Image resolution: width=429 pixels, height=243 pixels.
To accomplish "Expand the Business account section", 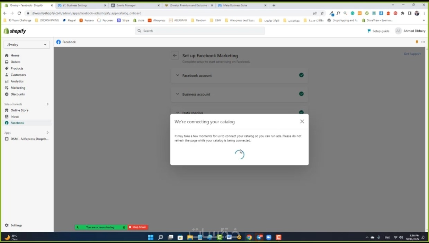I will pyautogui.click(x=239, y=94).
